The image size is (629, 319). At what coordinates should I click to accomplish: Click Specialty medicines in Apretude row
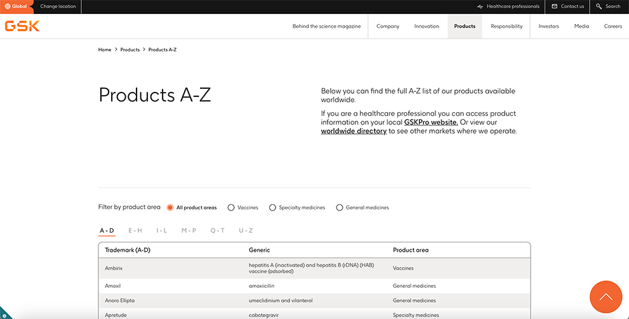[416, 315]
